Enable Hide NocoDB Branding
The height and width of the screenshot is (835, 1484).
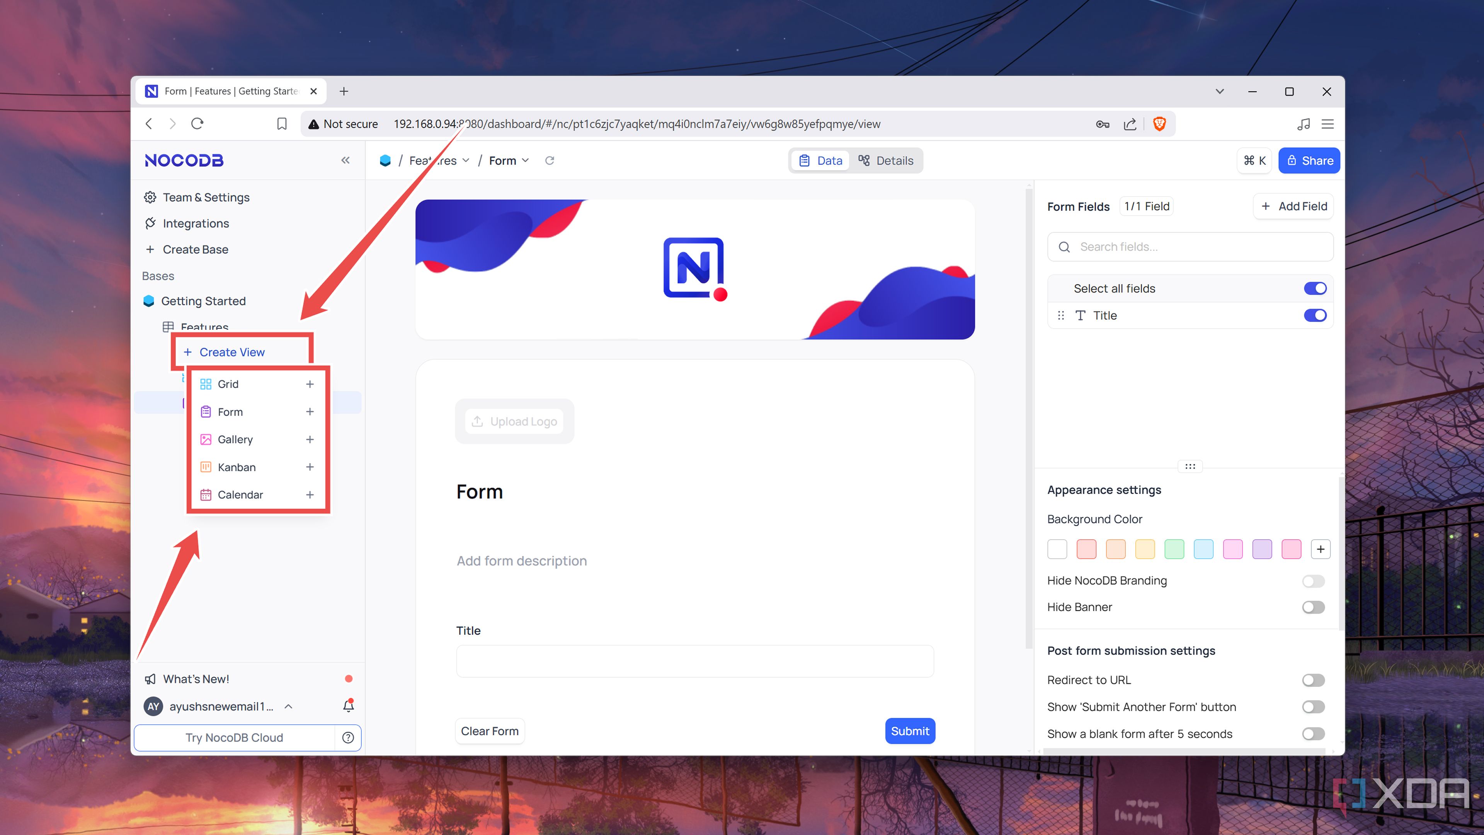[x=1313, y=581]
